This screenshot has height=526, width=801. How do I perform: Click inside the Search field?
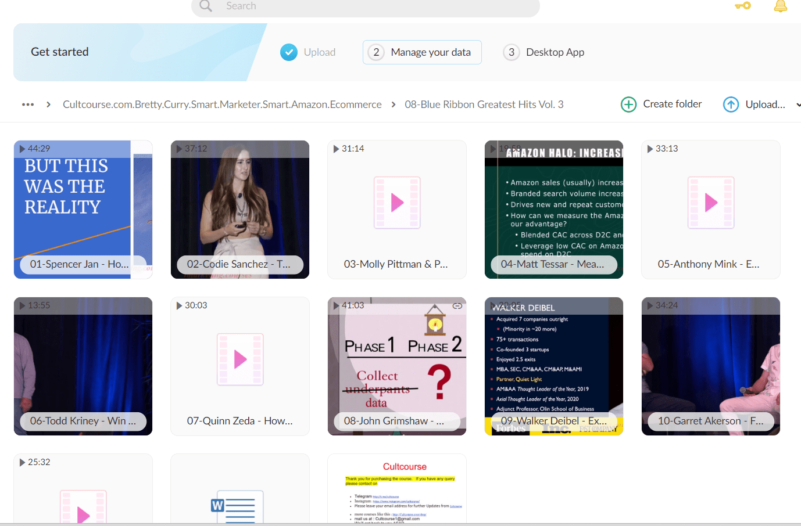(x=372, y=6)
